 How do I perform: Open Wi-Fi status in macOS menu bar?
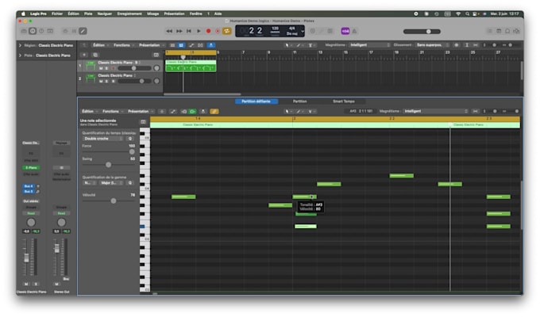pyautogui.click(x=458, y=13)
